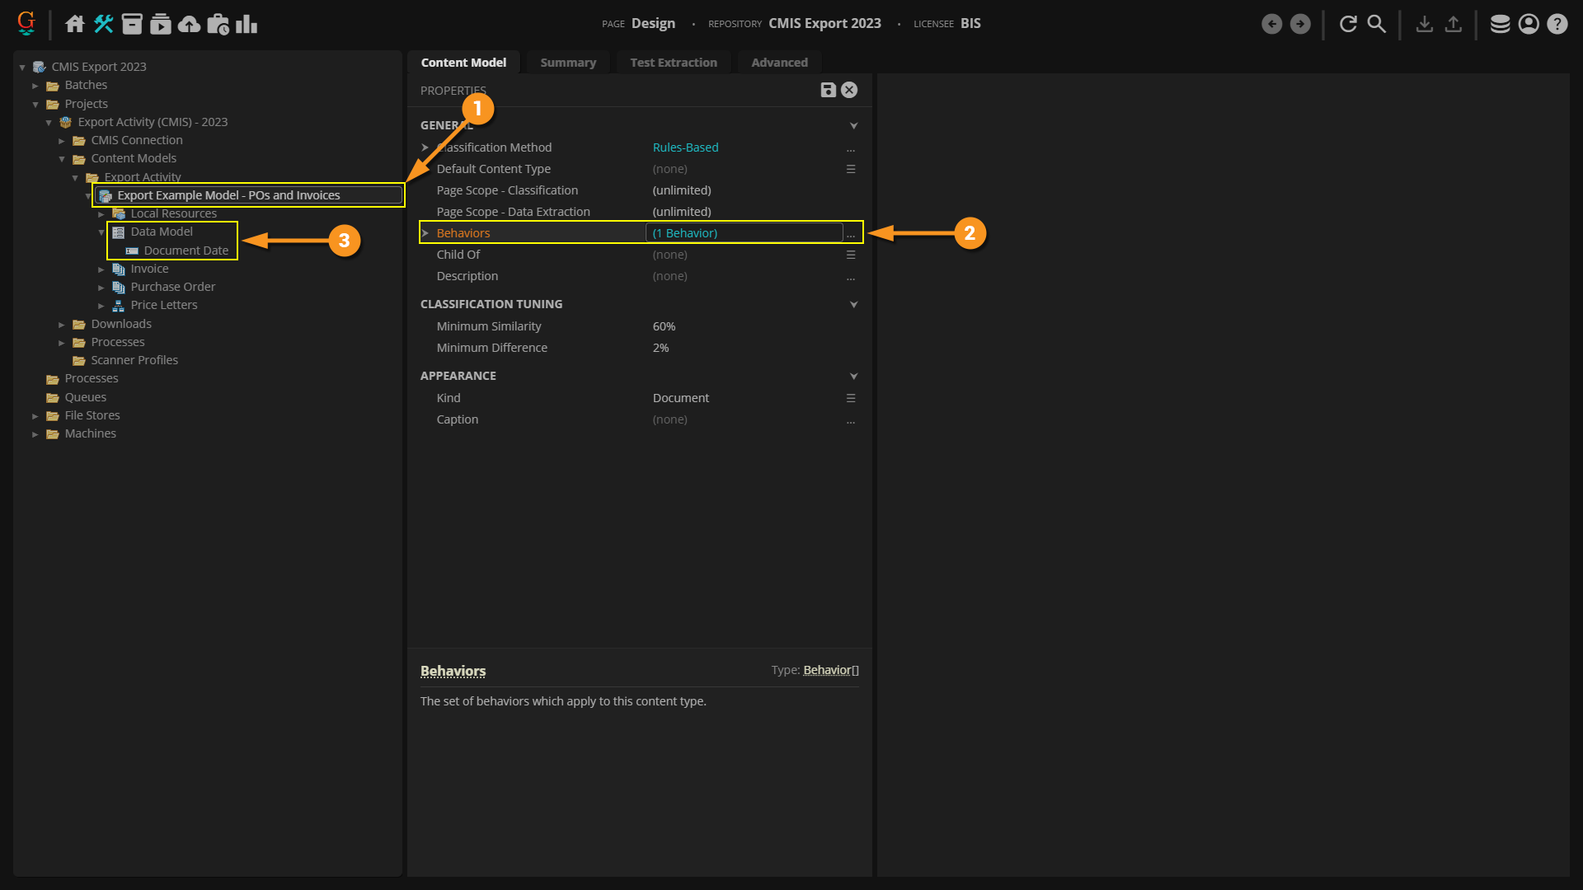This screenshot has width=1583, height=890.
Task: Switch to the Summary tab
Action: [x=567, y=63]
